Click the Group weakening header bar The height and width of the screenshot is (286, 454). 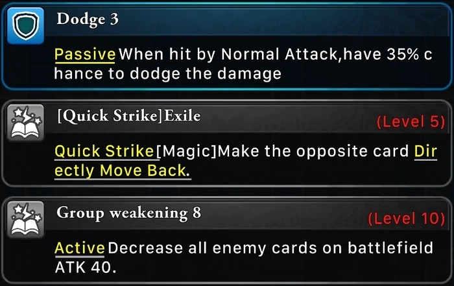(248, 216)
